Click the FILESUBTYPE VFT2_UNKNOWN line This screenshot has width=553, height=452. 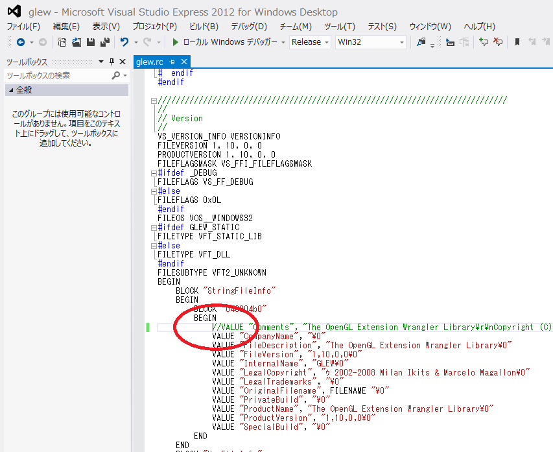pos(212,273)
